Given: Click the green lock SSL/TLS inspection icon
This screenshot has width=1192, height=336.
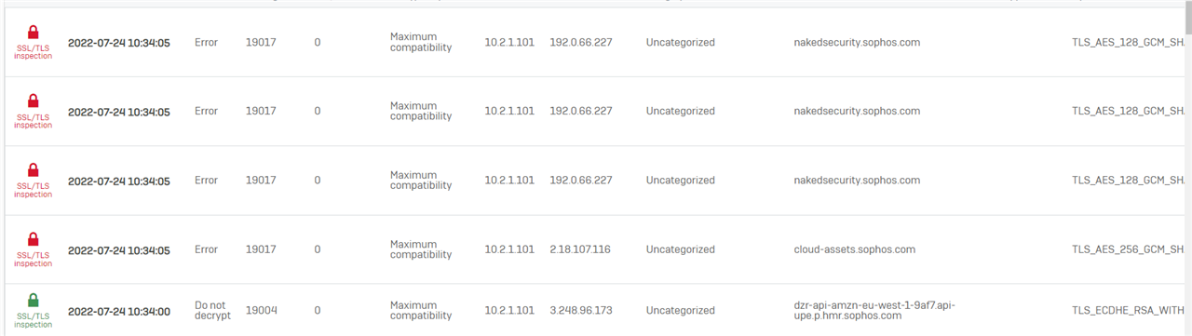Looking at the screenshot, I should (33, 301).
